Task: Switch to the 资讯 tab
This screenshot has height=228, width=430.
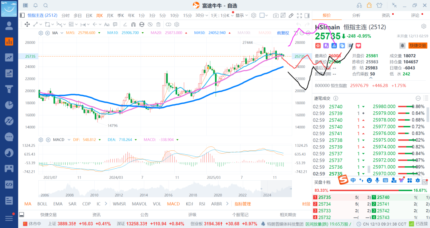Action: coord(386,16)
